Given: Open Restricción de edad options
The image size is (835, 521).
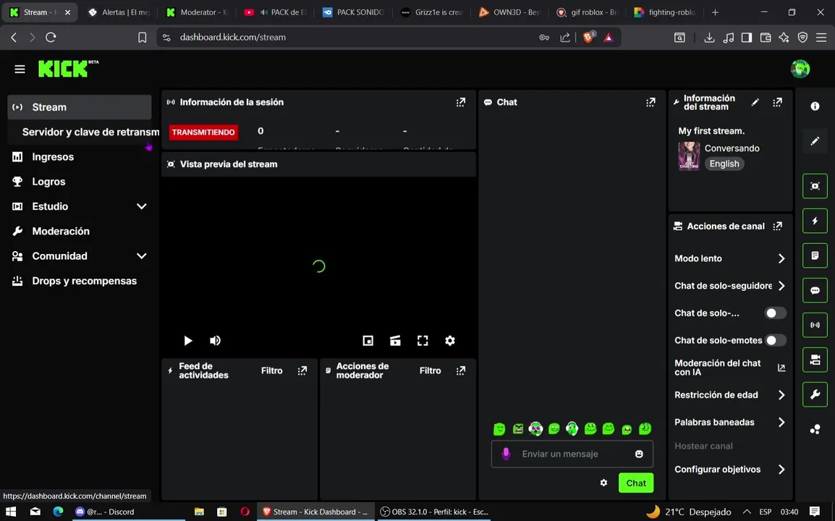Looking at the screenshot, I should 729,395.
